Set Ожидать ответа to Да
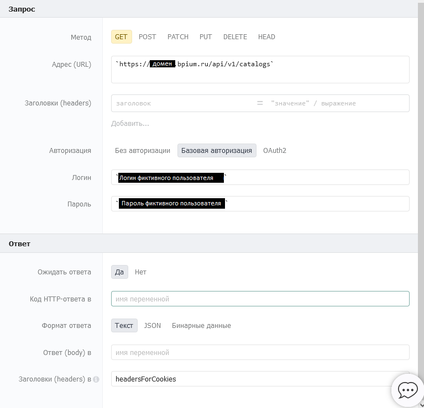The image size is (424, 408). click(x=119, y=272)
